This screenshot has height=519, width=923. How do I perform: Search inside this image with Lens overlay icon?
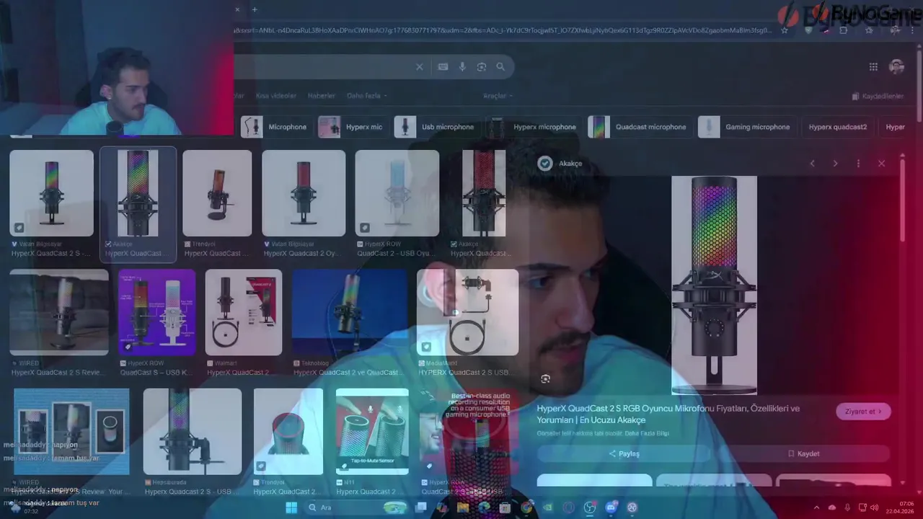(x=546, y=378)
